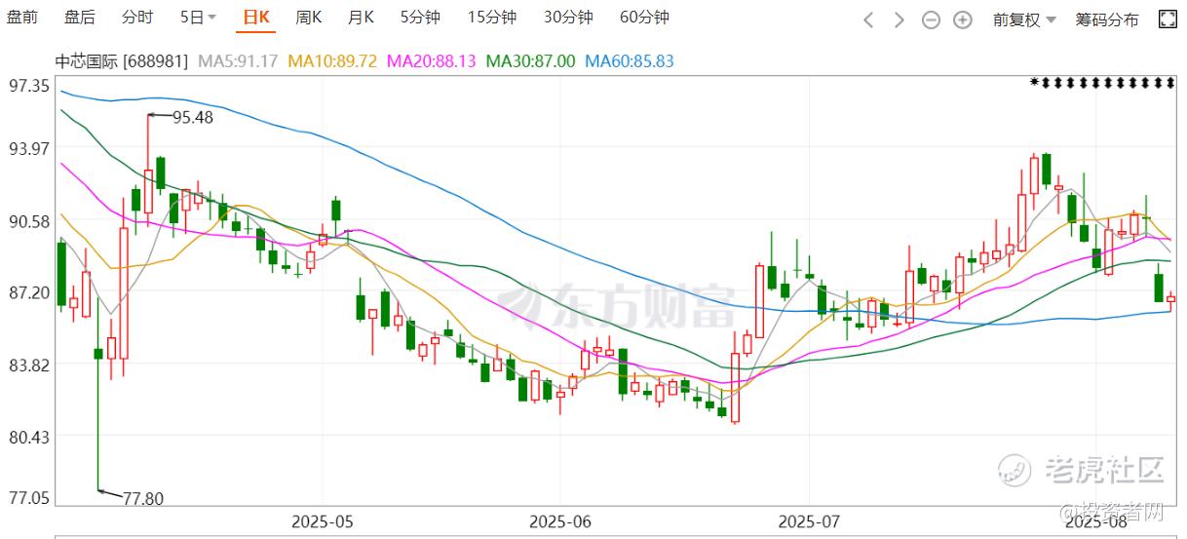
Task: Open the 前复权 adjustment dropdown
Action: (x=1024, y=19)
